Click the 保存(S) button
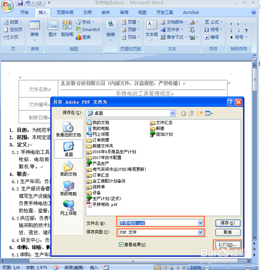 pyautogui.click(x=228, y=223)
